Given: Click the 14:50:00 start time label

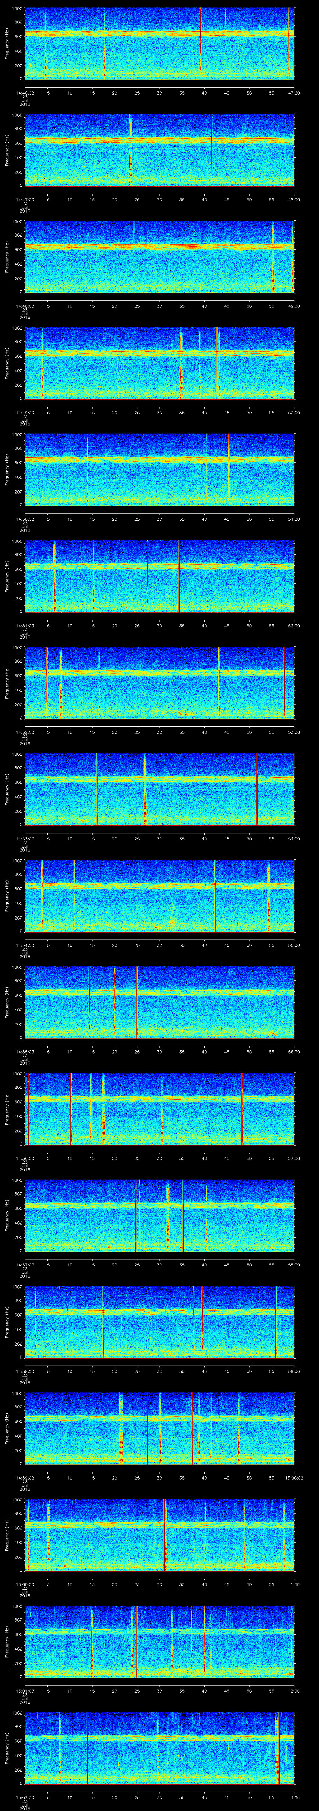Looking at the screenshot, I should [x=25, y=519].
